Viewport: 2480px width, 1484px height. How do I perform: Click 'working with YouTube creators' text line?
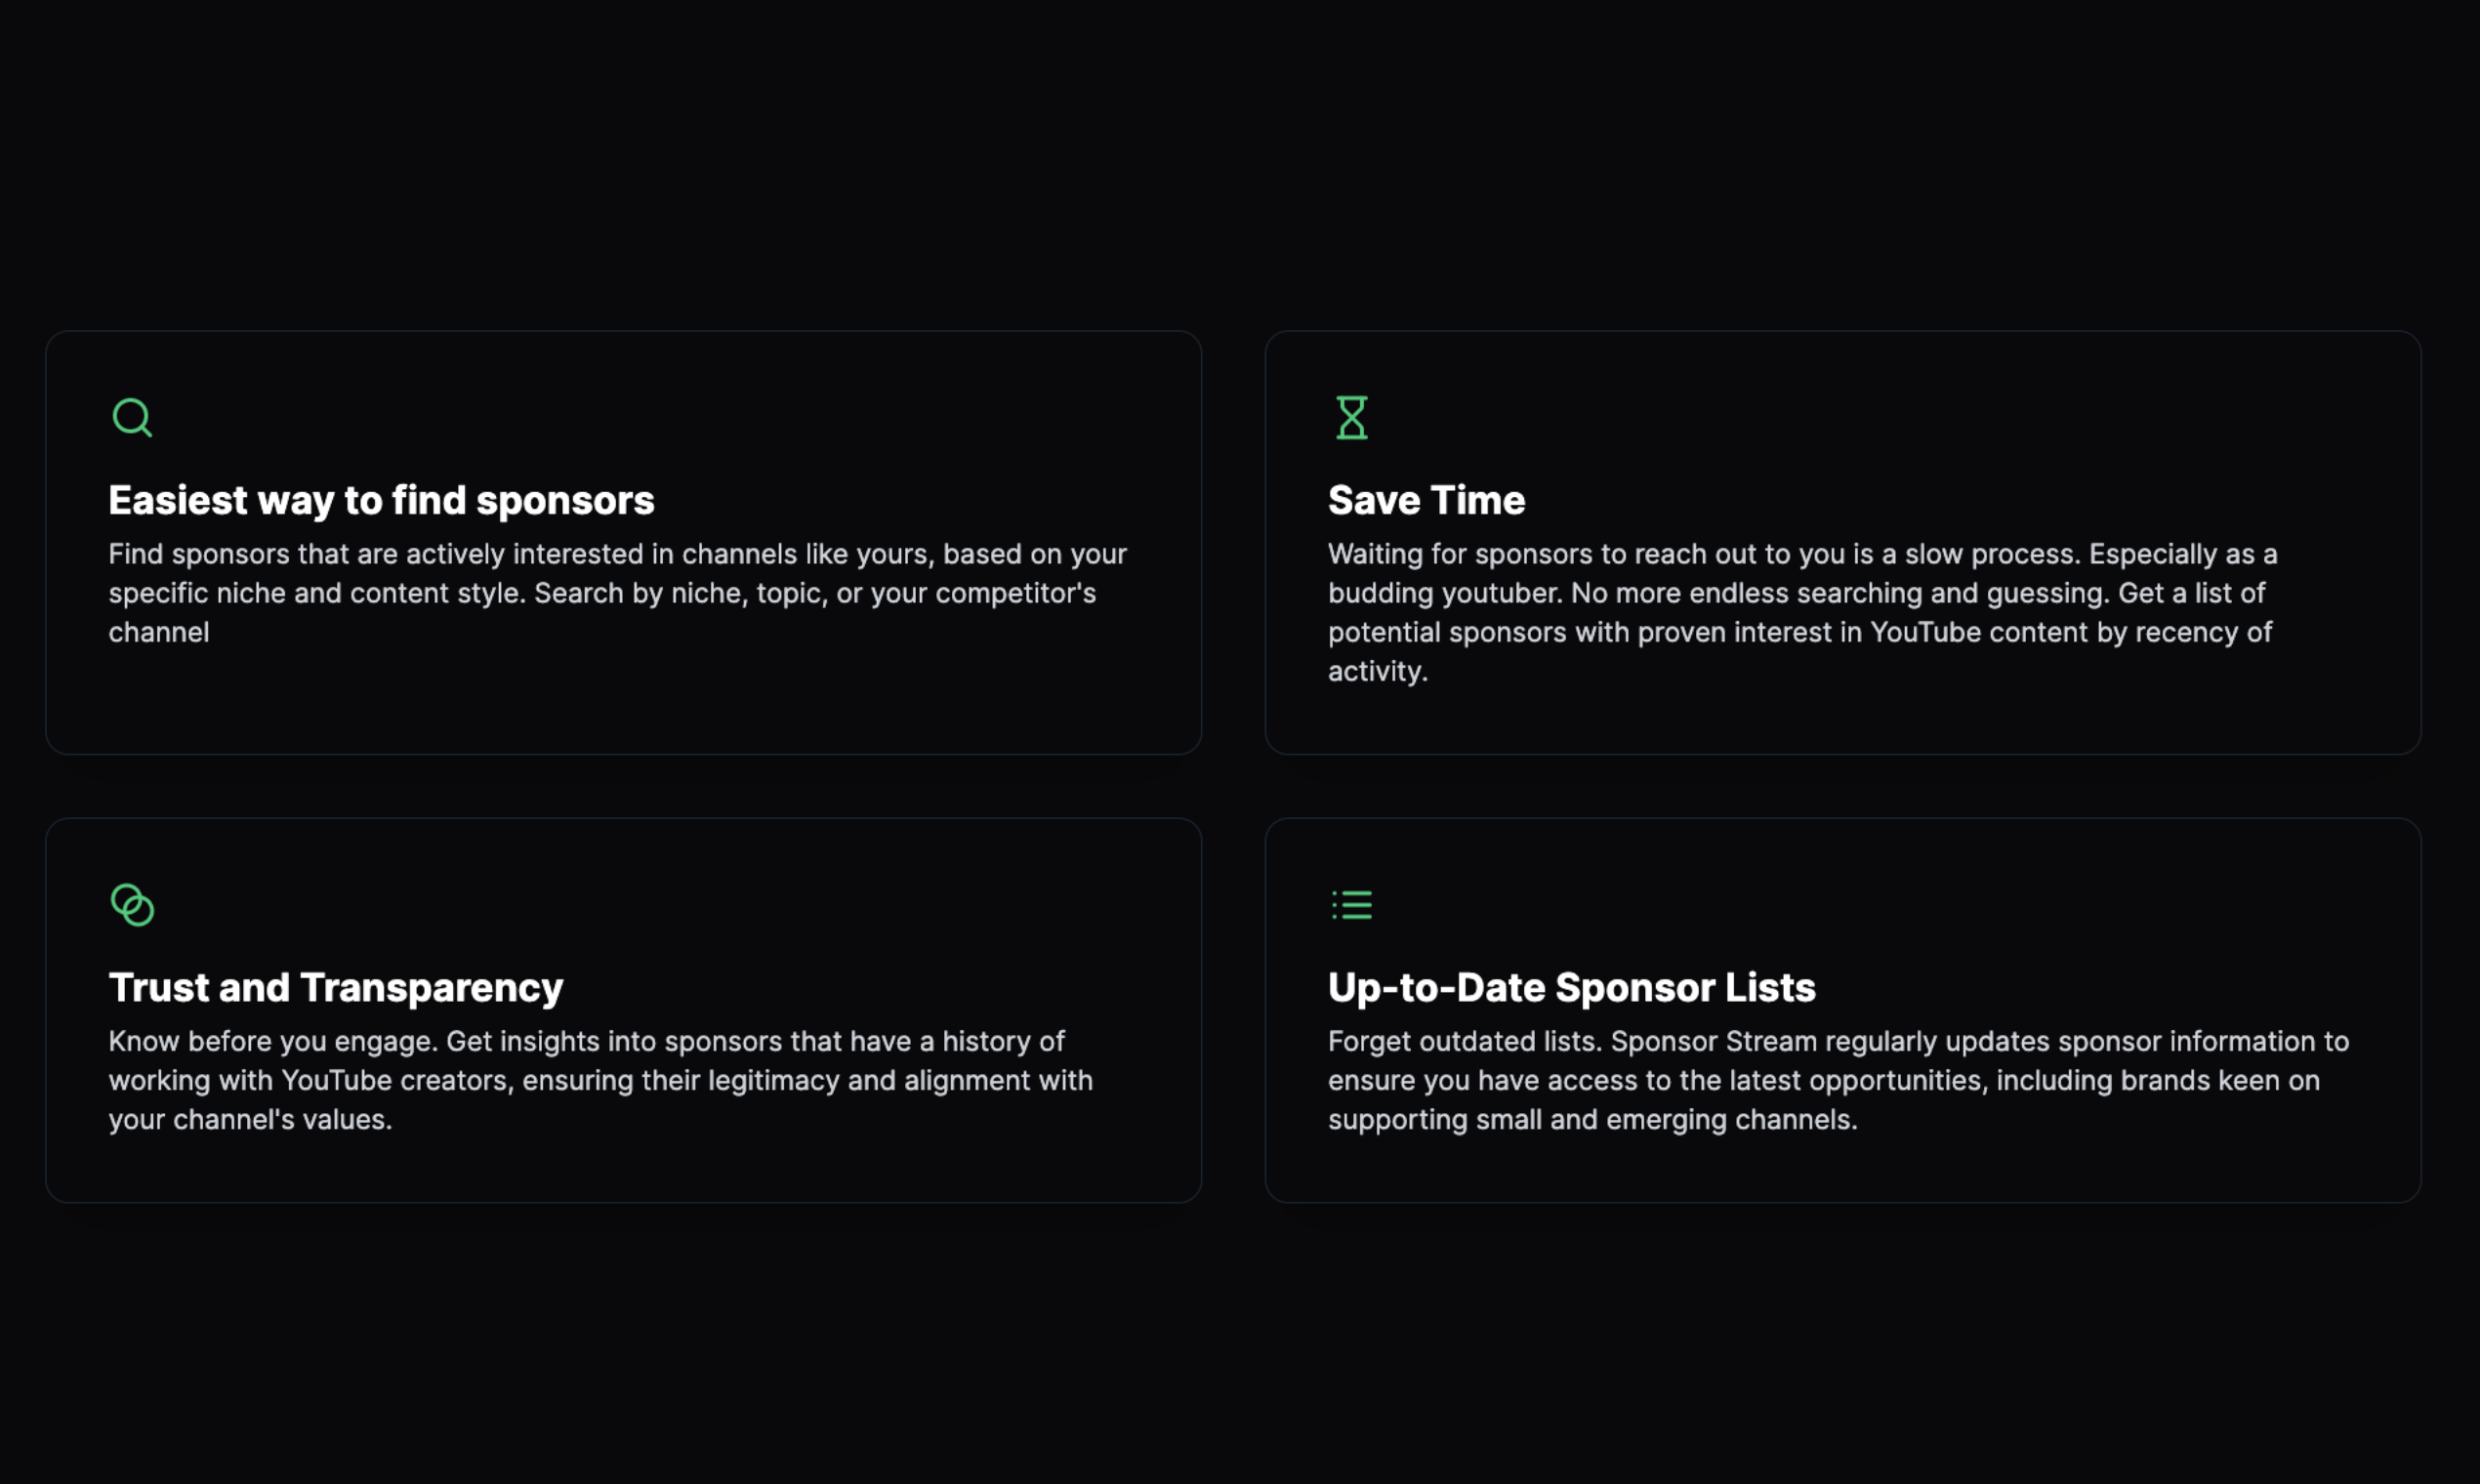click(x=600, y=1080)
